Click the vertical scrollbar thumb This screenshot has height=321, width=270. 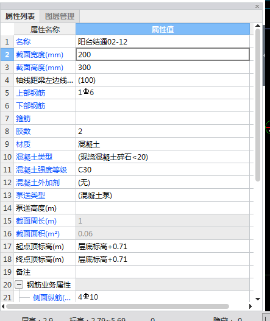tap(258, 105)
